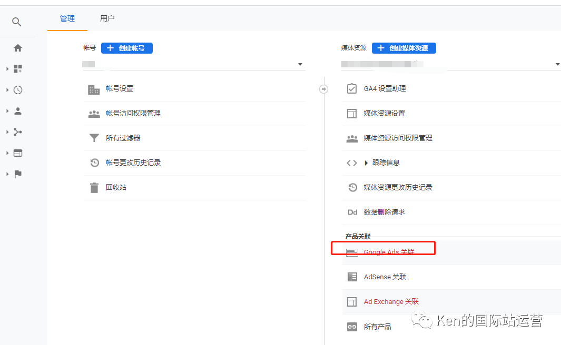Viewport: 561px width, 345px height.
Task: Open the behavior card icon in sidebar
Action: pos(18,153)
